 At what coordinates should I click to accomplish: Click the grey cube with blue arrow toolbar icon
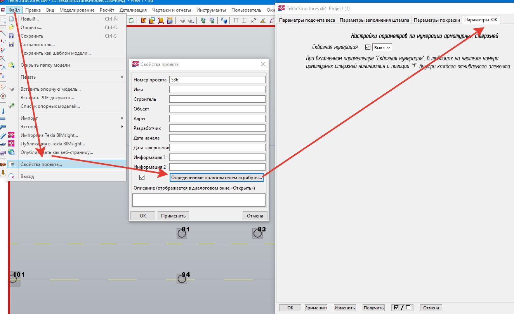point(191,21)
